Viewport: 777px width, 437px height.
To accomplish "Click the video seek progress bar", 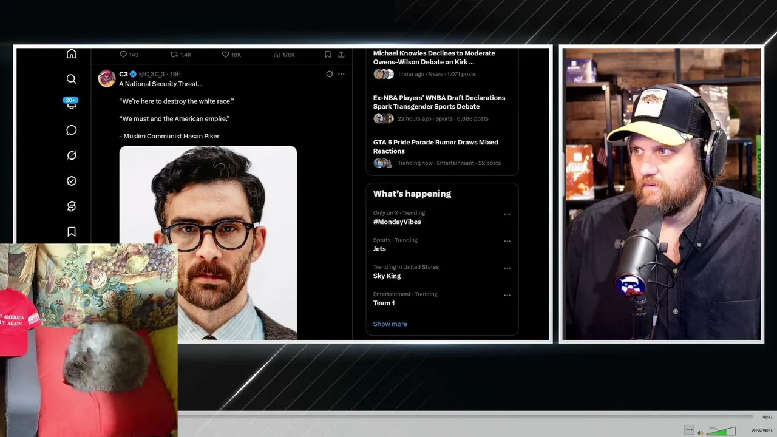I will 466,416.
